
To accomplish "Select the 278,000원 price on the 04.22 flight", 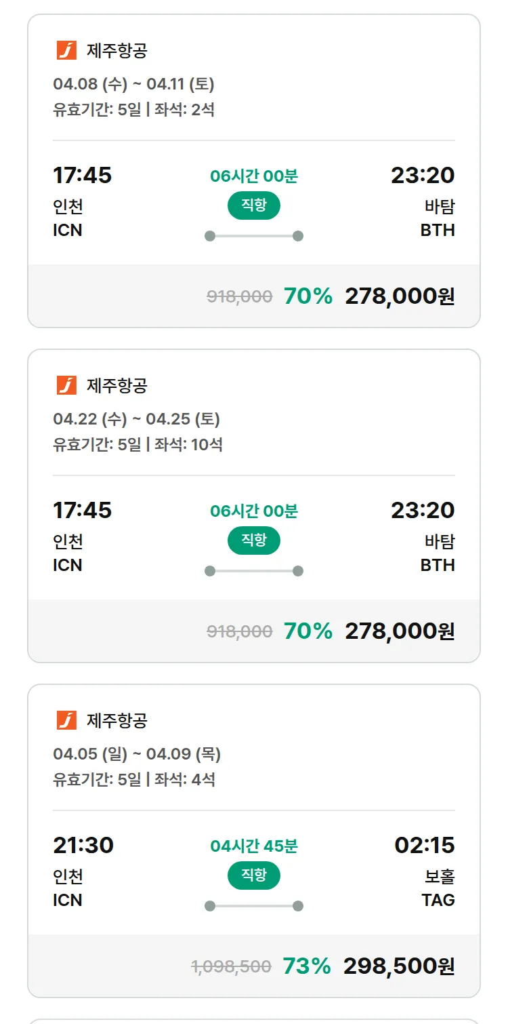I will click(400, 631).
